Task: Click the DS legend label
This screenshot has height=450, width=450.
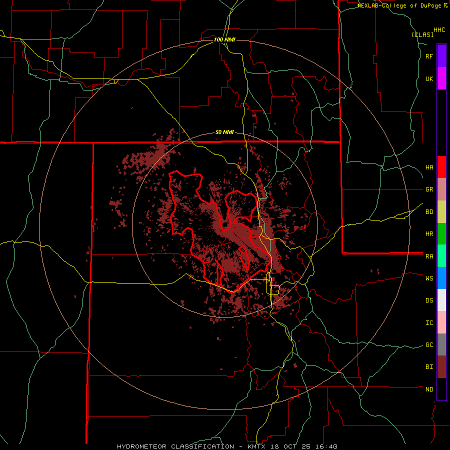Action: pos(429,300)
